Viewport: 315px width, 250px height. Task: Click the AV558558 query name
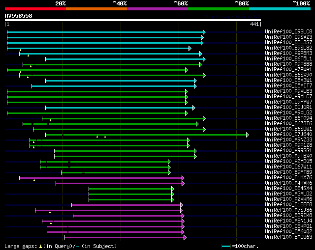pyautogui.click(x=19, y=16)
